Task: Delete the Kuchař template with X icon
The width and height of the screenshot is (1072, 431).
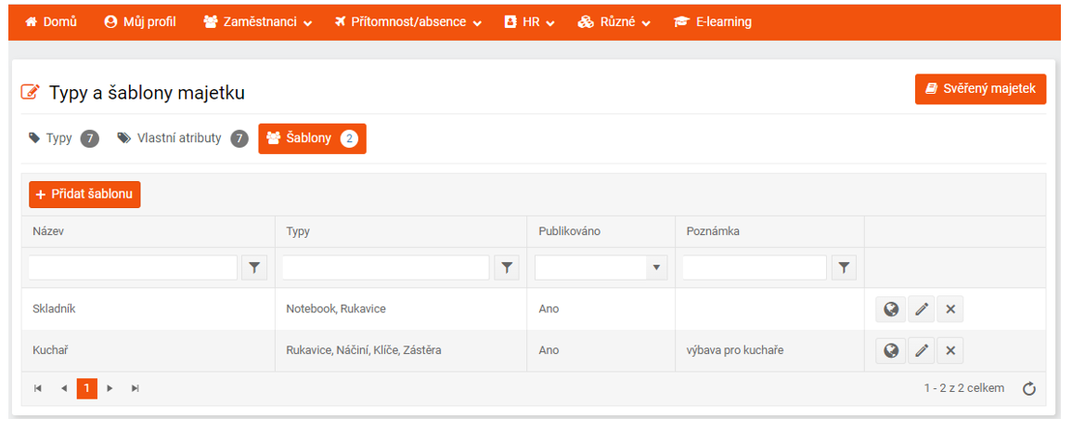Action: click(950, 351)
